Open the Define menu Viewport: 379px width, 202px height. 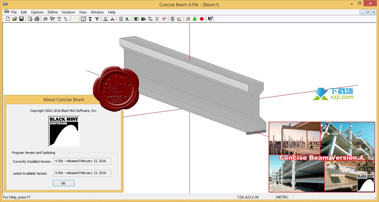[53, 12]
